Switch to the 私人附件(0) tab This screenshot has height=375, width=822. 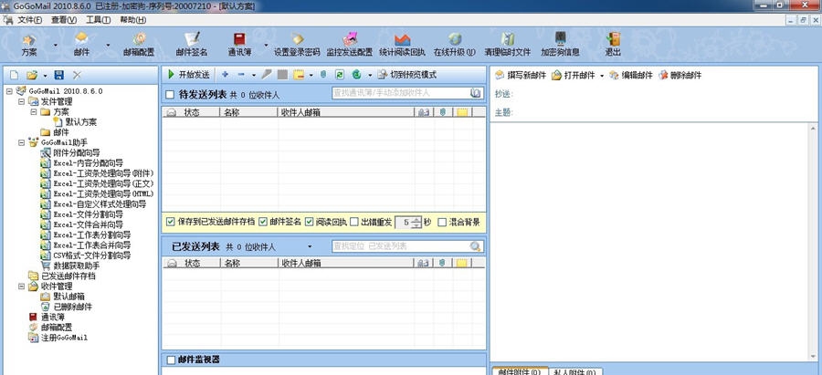point(575,372)
